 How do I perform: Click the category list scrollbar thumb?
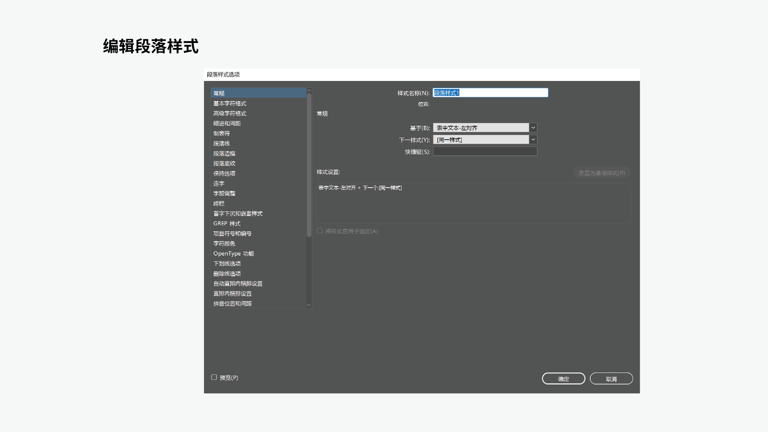click(x=309, y=165)
